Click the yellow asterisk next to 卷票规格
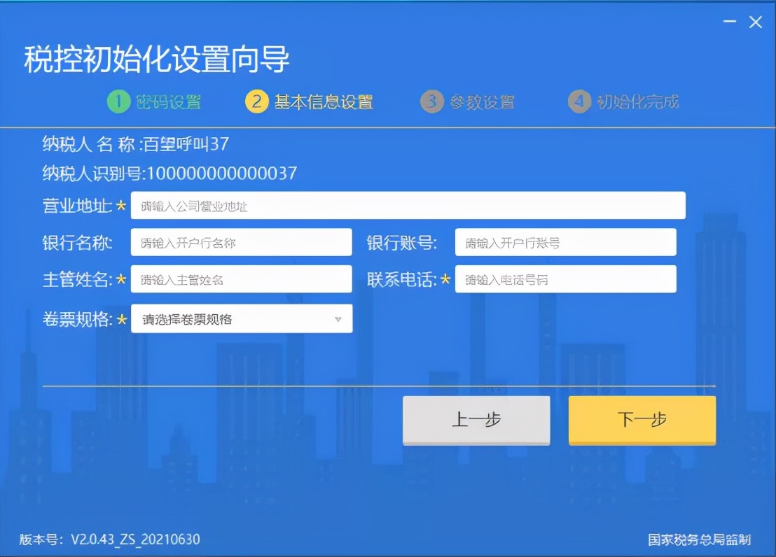Screen dimensions: 776x557 [x=121, y=319]
